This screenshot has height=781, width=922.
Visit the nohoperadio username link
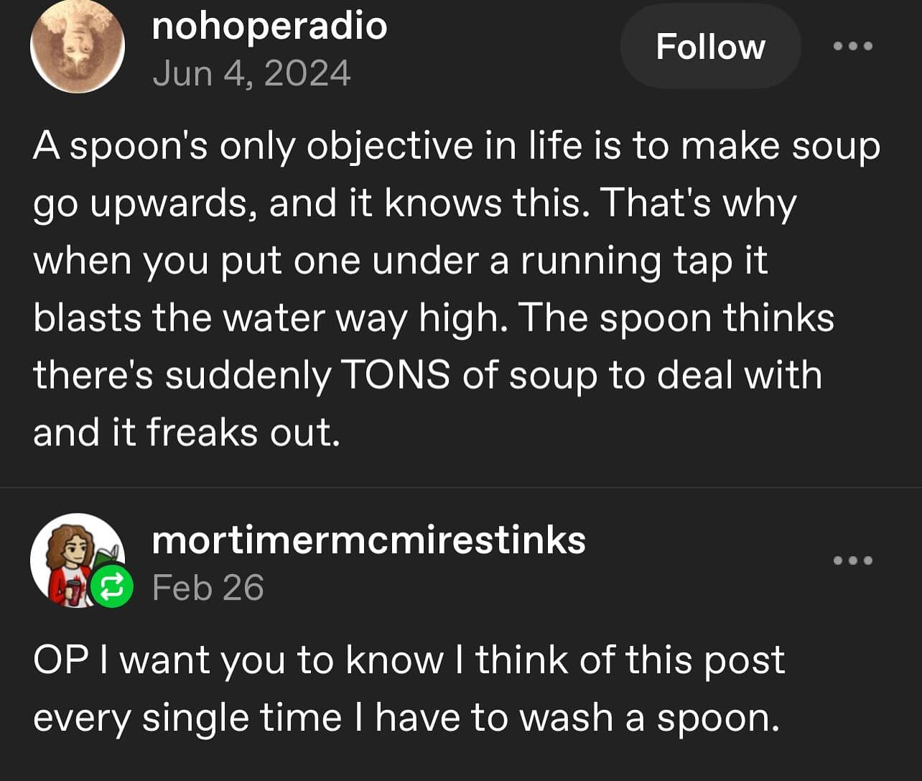tap(269, 27)
